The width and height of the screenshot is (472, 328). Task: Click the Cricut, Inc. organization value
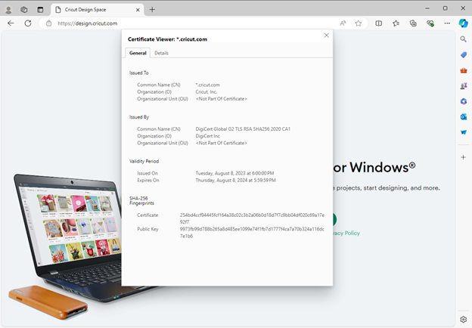pyautogui.click(x=206, y=91)
